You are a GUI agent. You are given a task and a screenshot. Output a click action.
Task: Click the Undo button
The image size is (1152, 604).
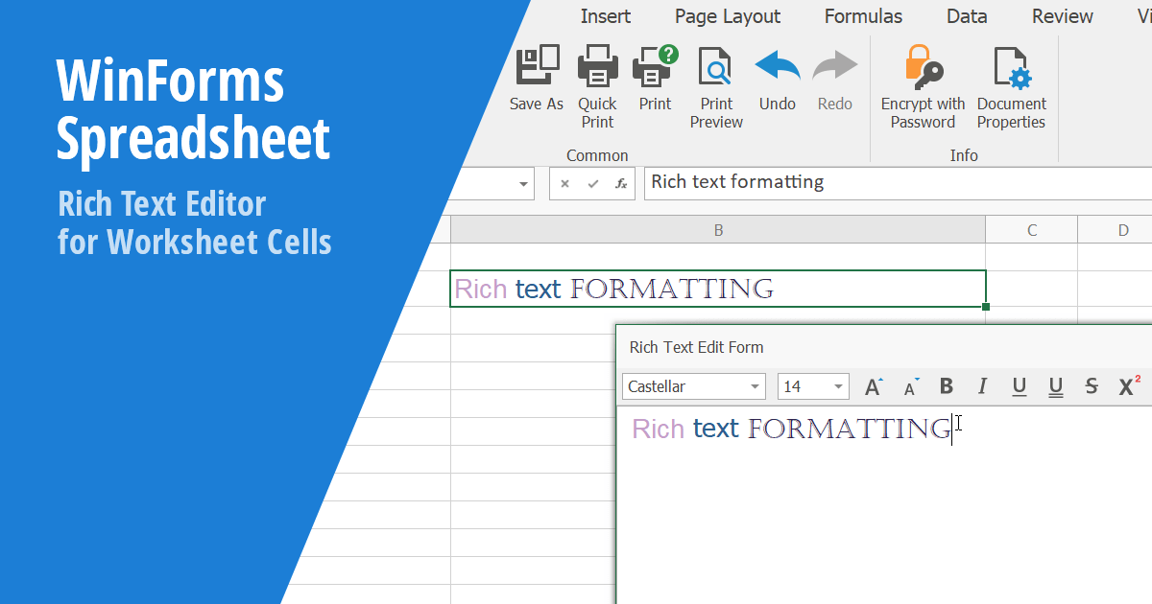(777, 64)
